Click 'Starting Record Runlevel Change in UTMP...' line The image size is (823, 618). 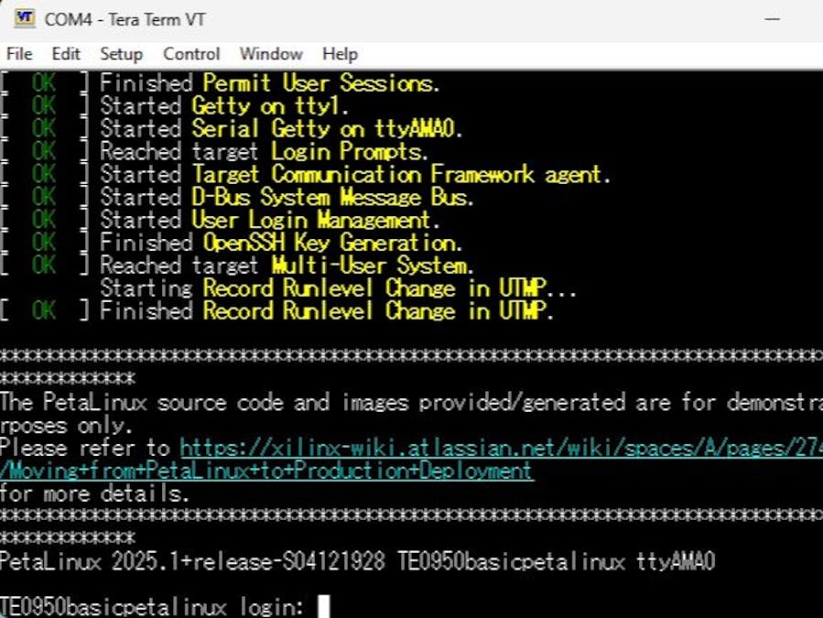coord(339,288)
